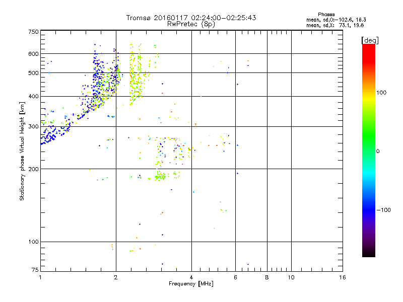Click the subtitle 'RwPretec (8p)'
Viewport: 403px width, 302px height.
point(191,24)
